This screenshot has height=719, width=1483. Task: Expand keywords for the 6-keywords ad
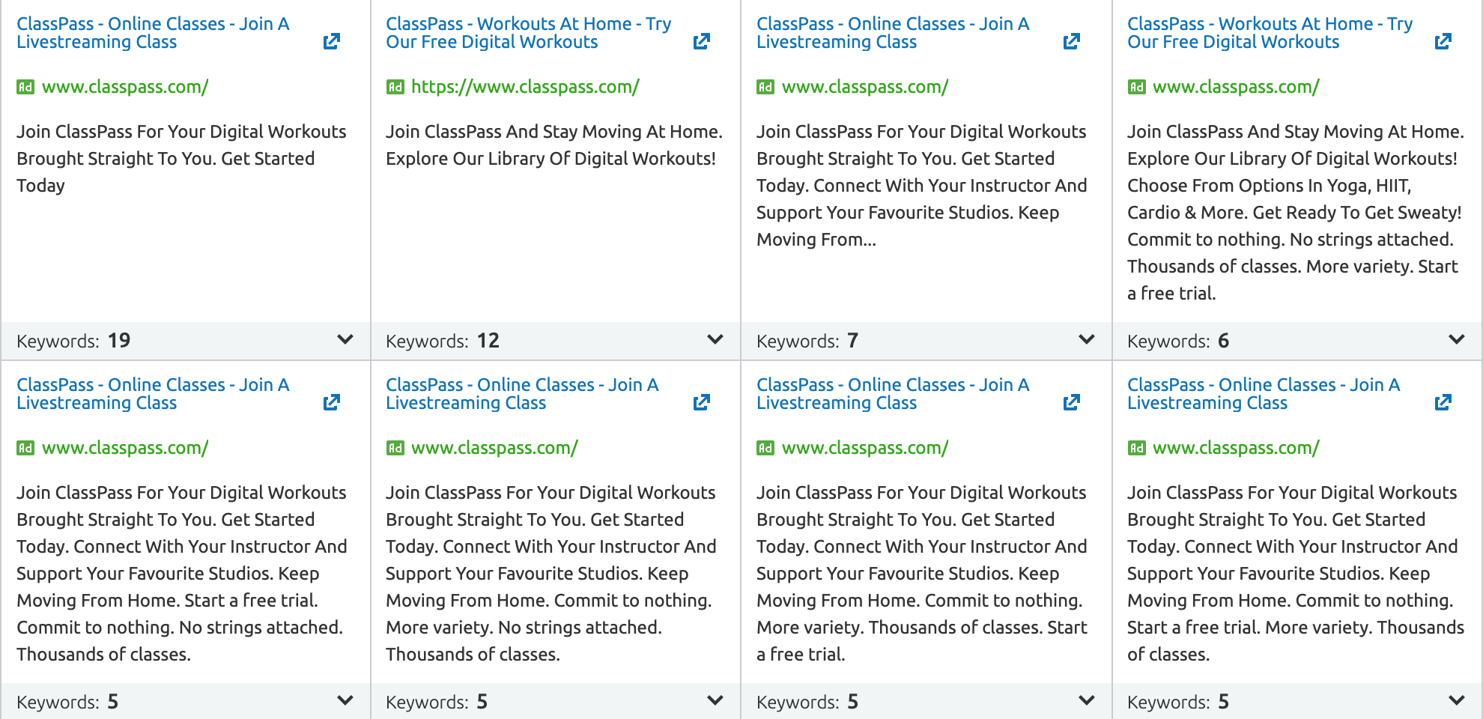[x=1456, y=339]
